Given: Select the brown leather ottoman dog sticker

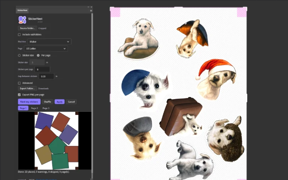Looking at the screenshot, I should point(181,116).
